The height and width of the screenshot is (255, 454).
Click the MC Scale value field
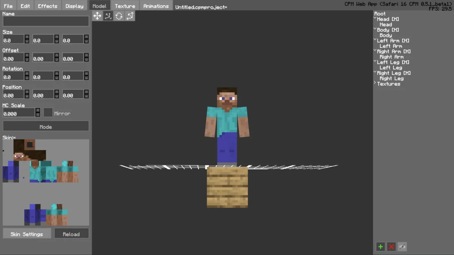(x=19, y=113)
